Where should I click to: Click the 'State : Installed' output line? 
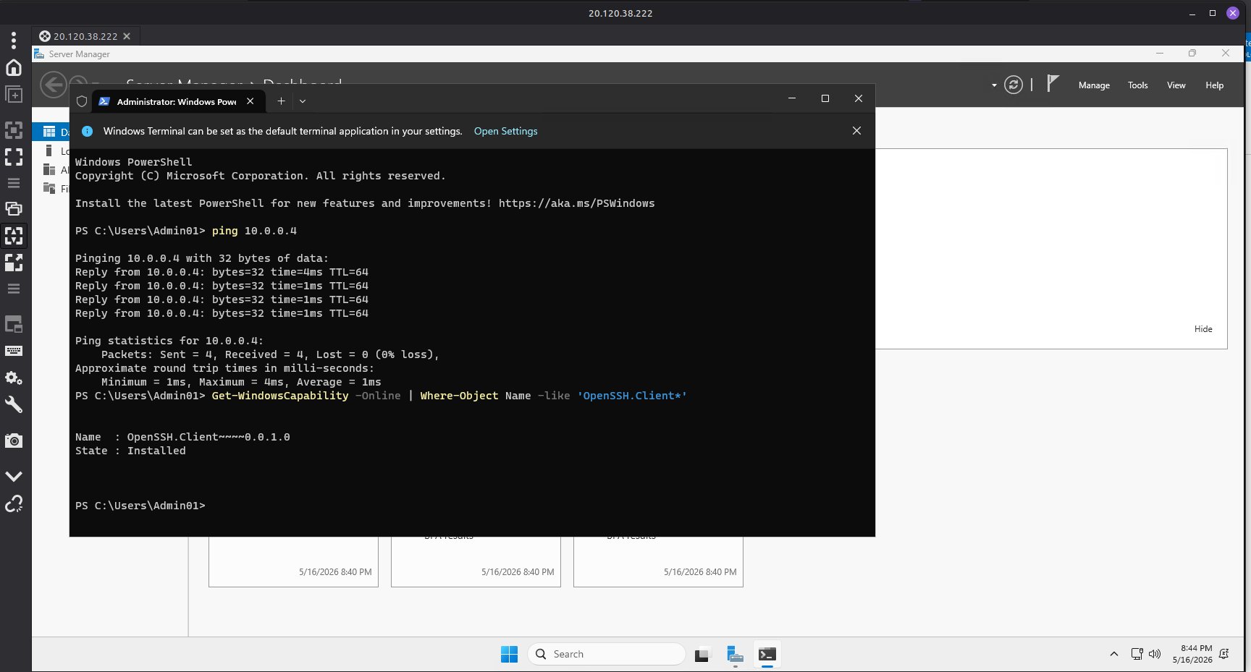(x=130, y=451)
